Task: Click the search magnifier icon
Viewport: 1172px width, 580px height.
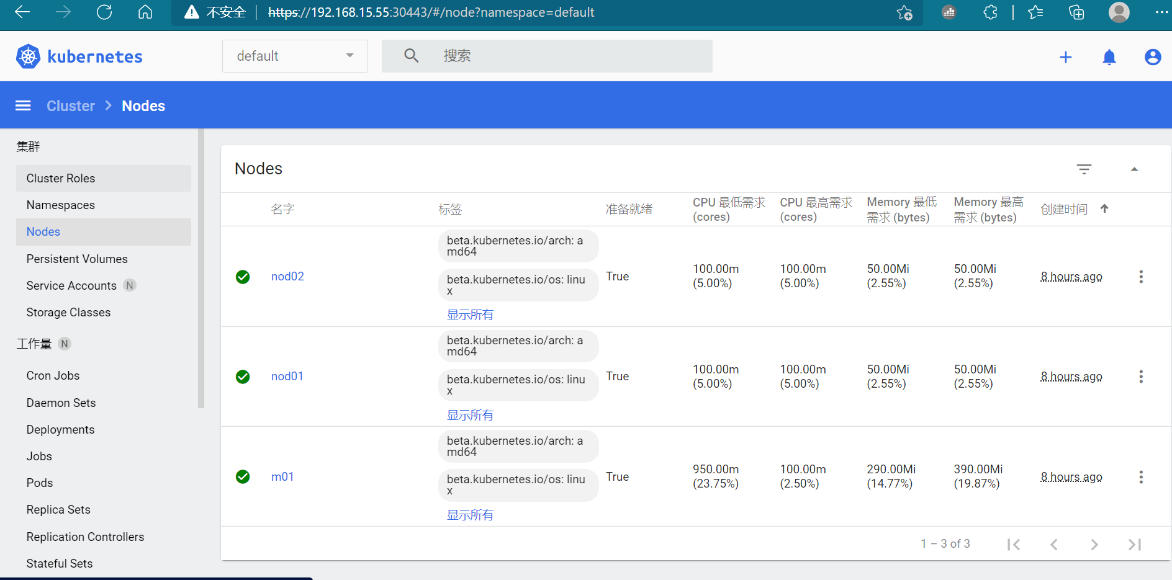Action: (411, 56)
